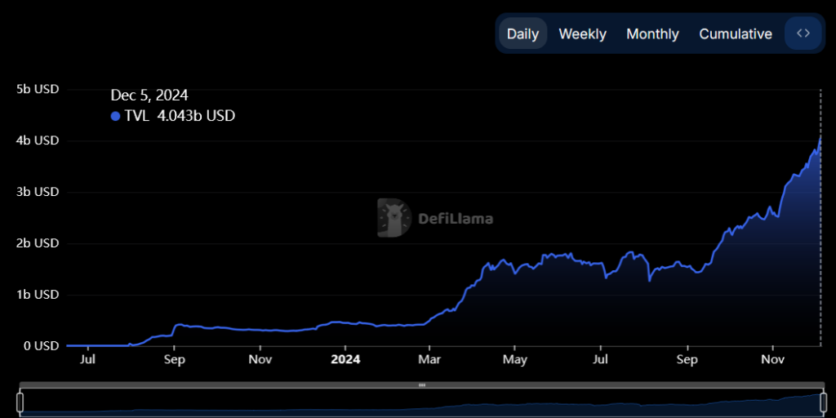
Task: Click the 'Mar' x-axis label
Action: point(429,359)
